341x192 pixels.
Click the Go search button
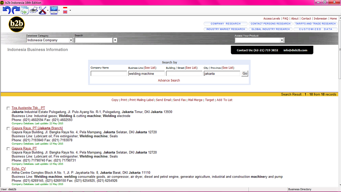pos(245,74)
